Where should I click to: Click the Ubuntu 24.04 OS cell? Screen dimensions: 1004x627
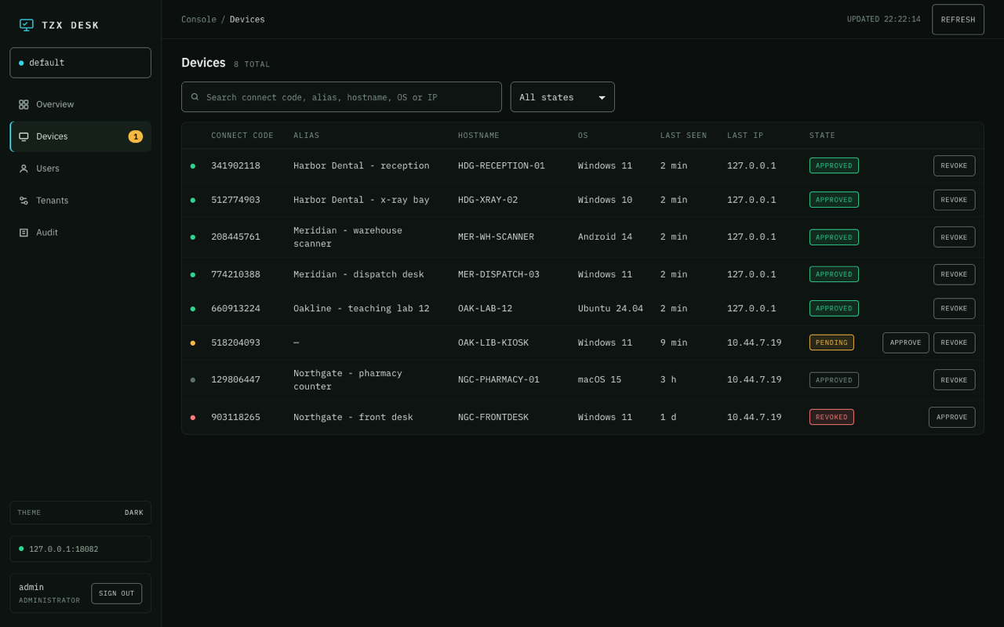point(610,309)
